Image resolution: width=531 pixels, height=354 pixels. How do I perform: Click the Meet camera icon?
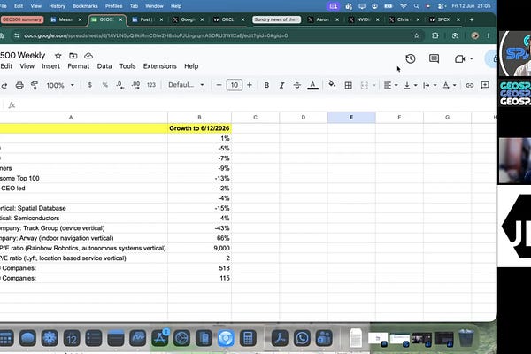pos(459,59)
